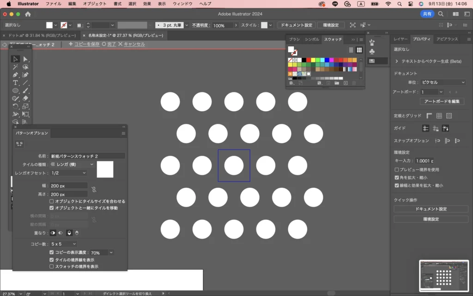The height and width of the screenshot is (296, 473).
Task: Click the Pattern Tile Tool icon
Action: [19, 144]
